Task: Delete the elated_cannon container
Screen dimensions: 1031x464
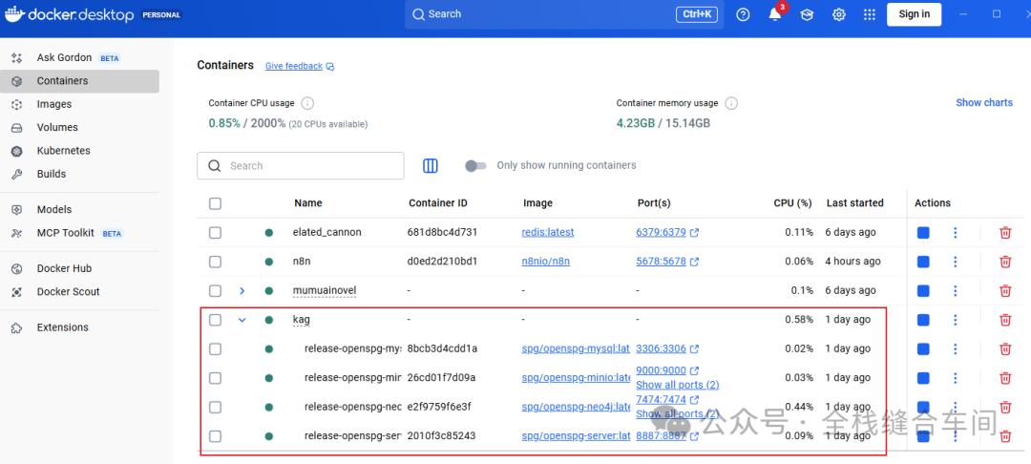Action: (1005, 233)
